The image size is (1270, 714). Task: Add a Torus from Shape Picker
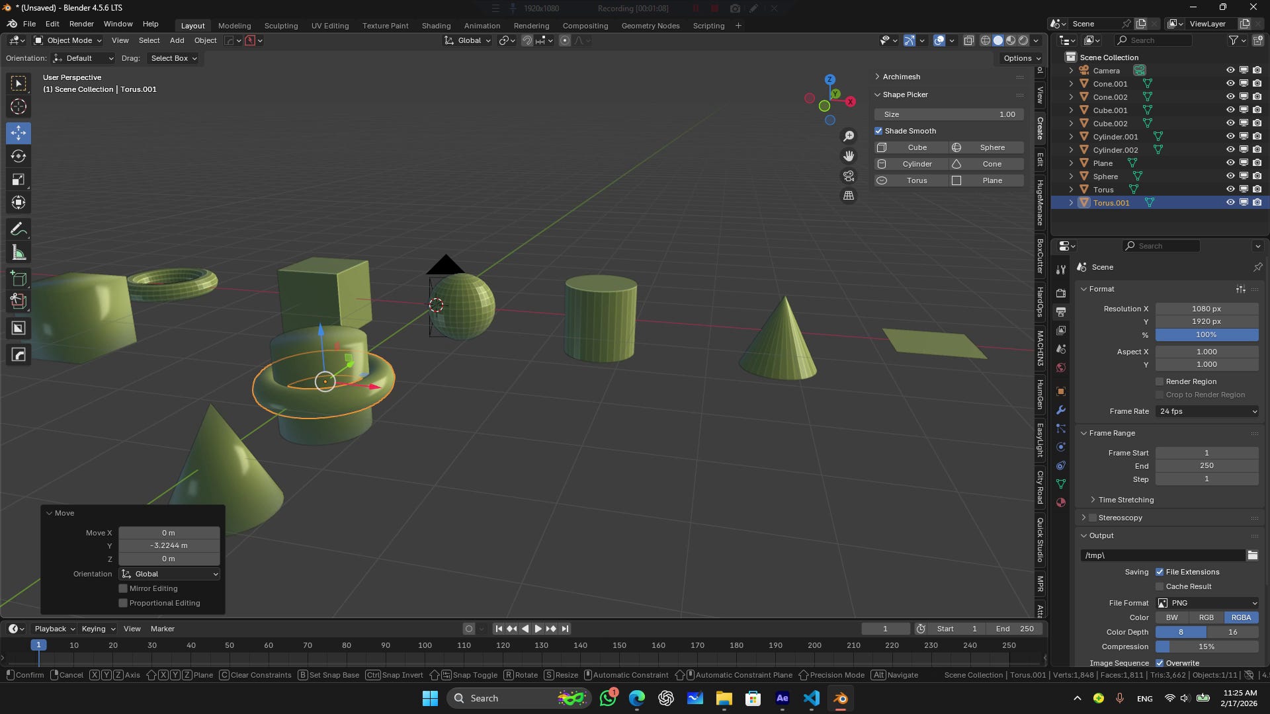coord(911,180)
